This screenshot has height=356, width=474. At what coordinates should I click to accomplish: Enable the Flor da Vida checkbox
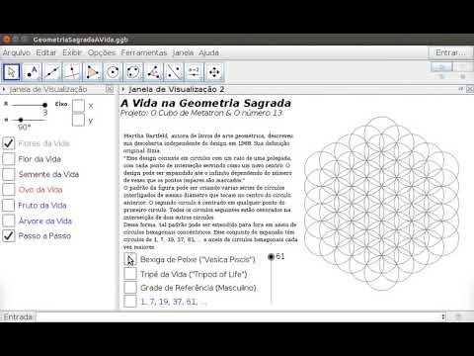point(9,159)
